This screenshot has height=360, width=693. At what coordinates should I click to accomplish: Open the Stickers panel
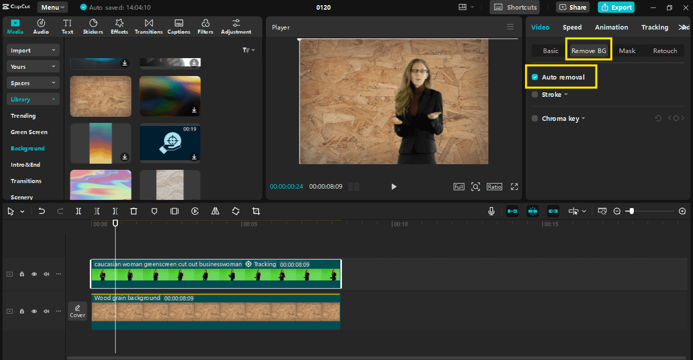pyautogui.click(x=92, y=25)
